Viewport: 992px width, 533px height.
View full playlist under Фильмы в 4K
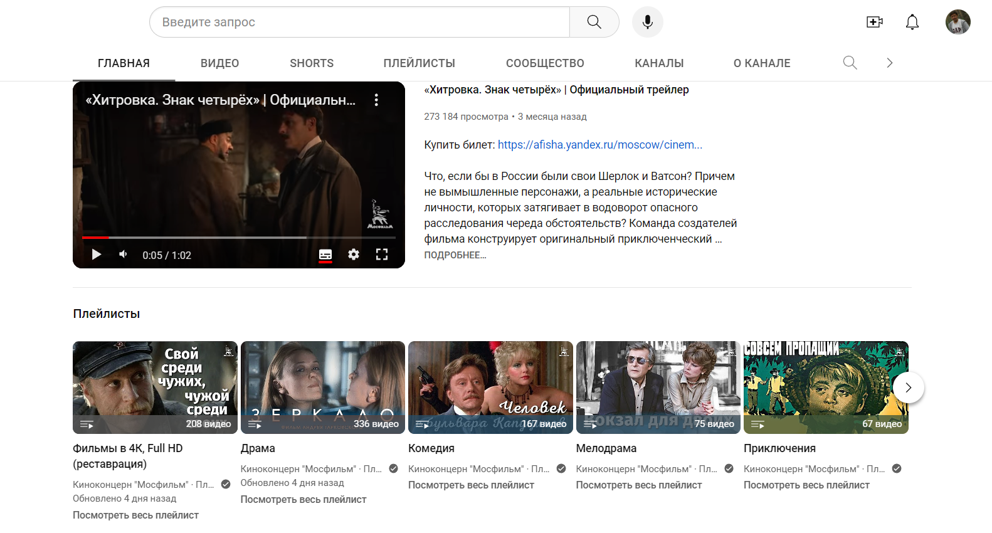coord(135,515)
